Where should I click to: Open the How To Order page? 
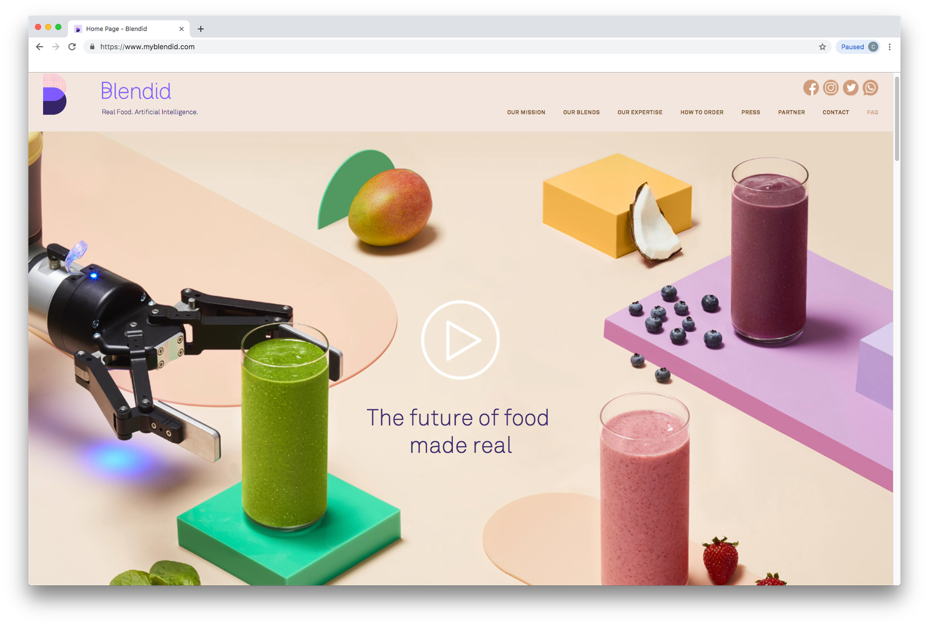(x=702, y=112)
